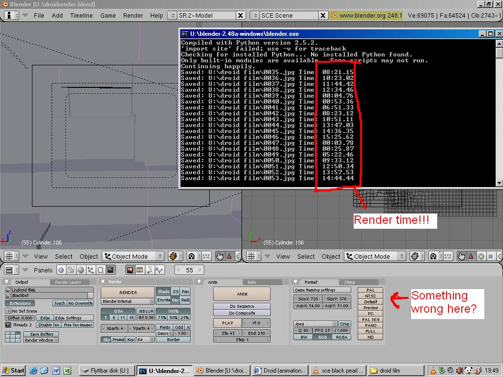Launch Word from the quick launch bar

[x=56, y=371]
